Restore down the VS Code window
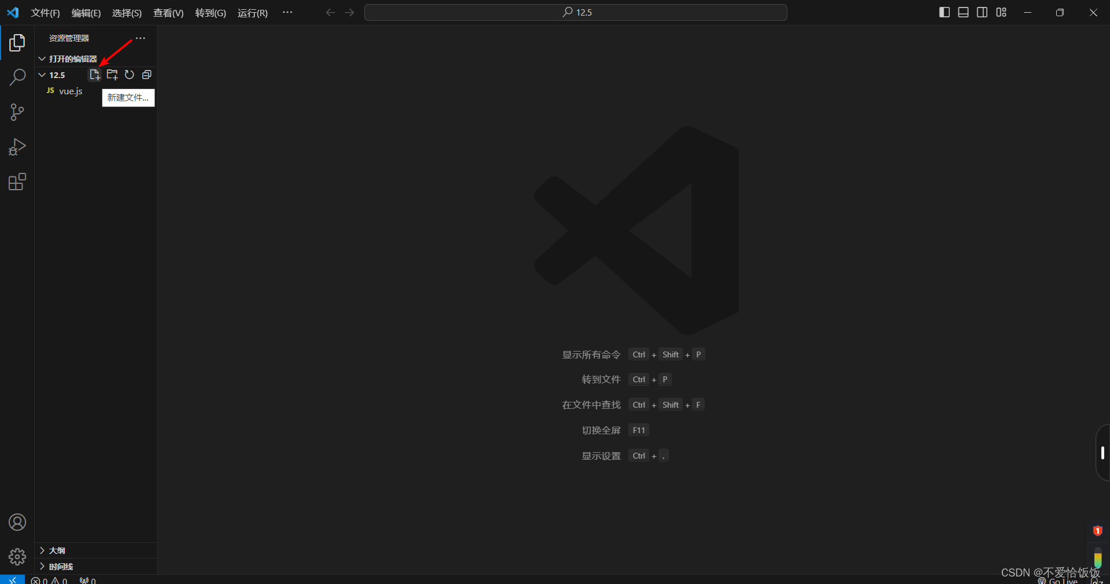This screenshot has width=1110, height=584. coord(1060,12)
